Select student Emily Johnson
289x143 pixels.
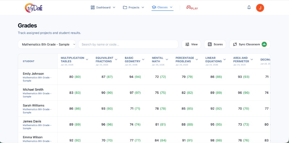point(33,74)
